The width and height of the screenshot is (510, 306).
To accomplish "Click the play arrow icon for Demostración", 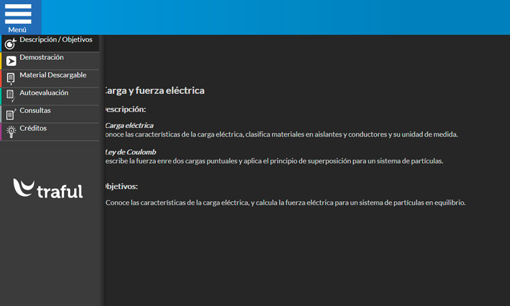I will (11, 61).
